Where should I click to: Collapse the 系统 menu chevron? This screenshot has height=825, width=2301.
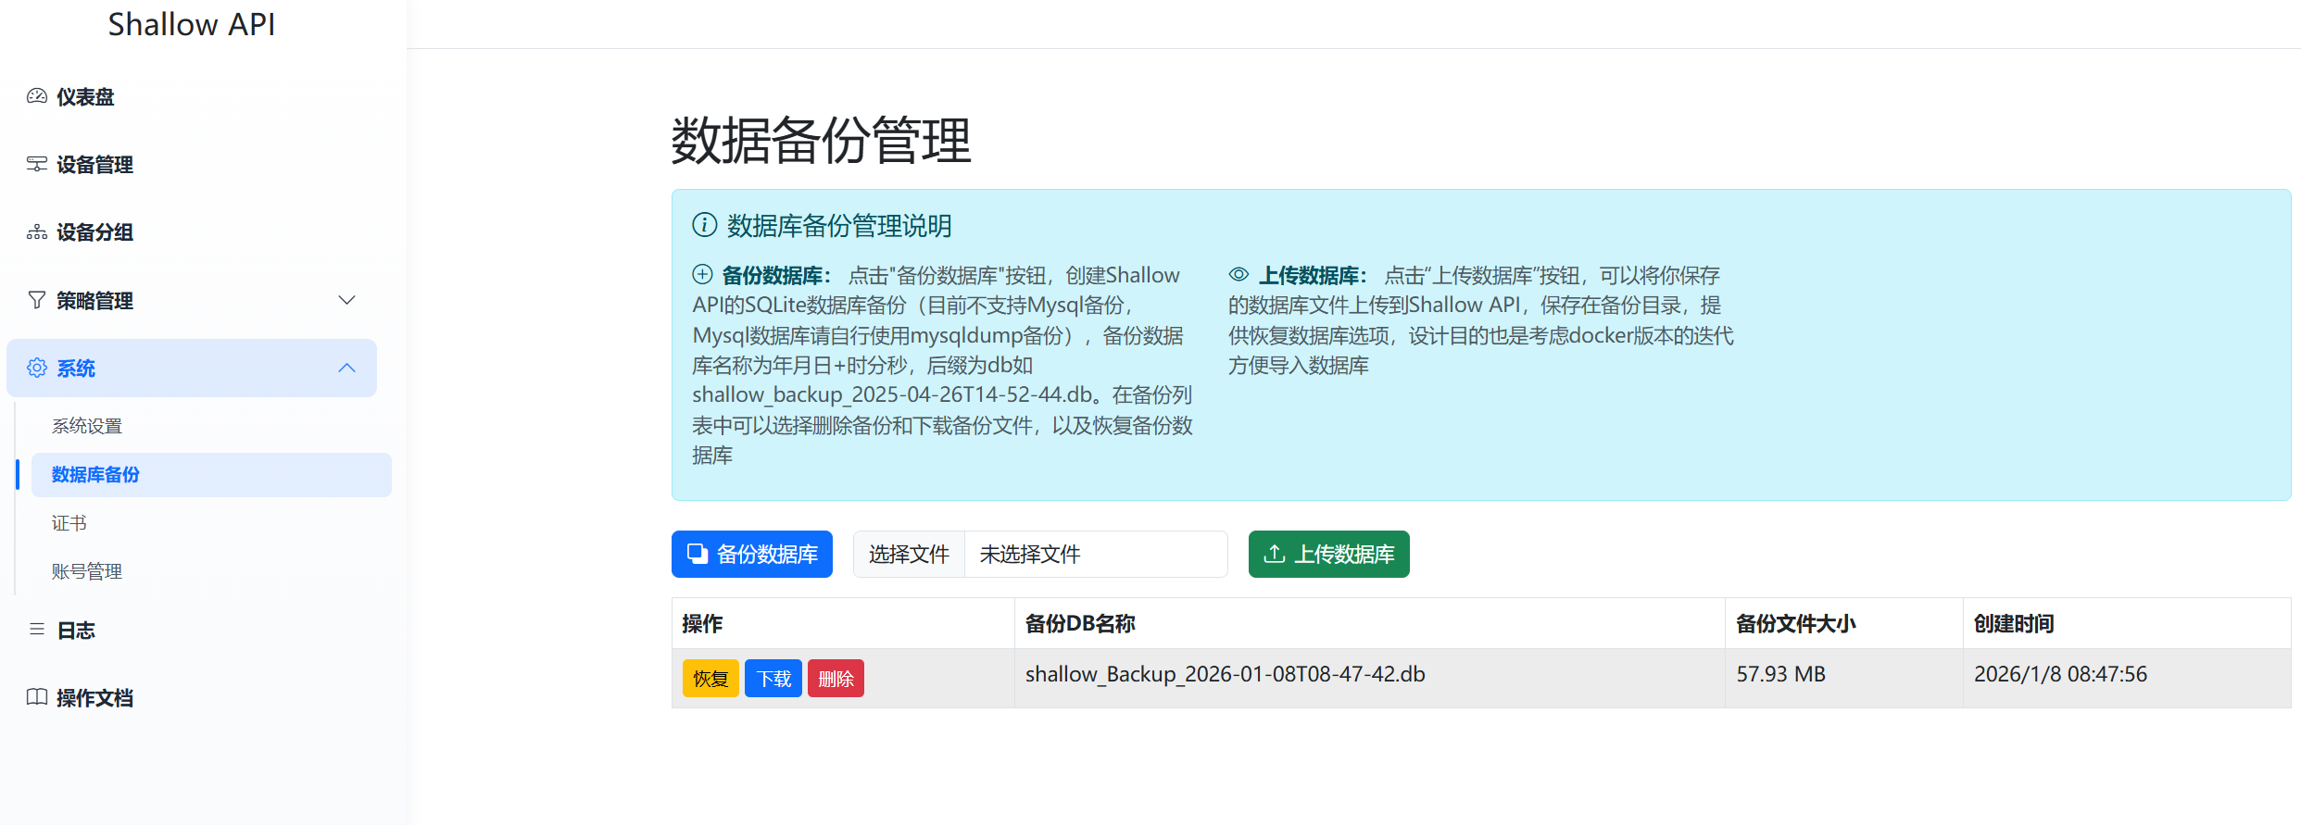[x=346, y=369]
